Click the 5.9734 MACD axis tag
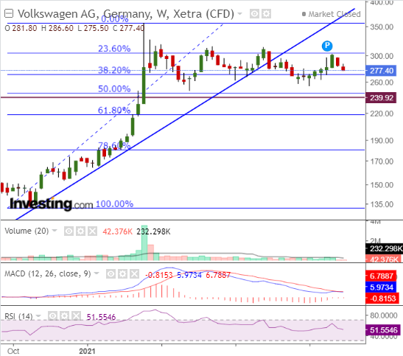403x356 pixels. click(382, 287)
